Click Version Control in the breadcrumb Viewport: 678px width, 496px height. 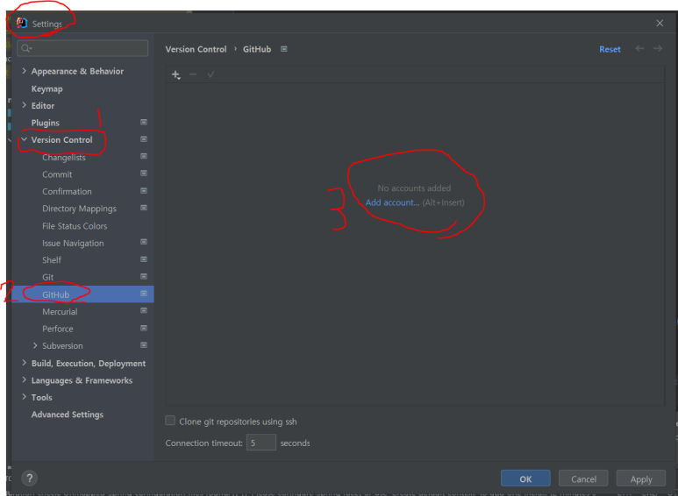(196, 49)
